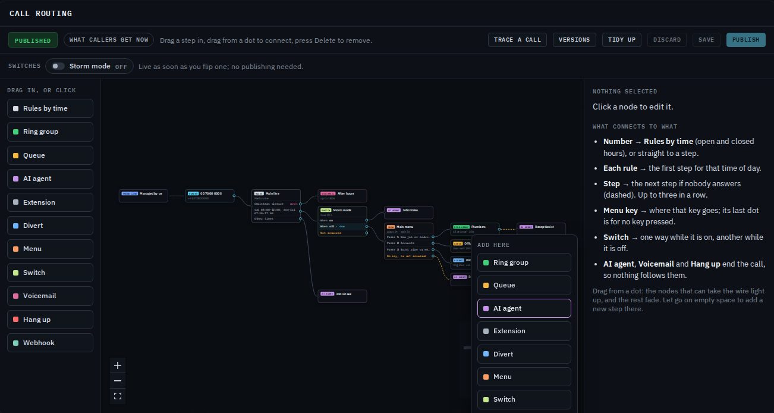Click Tidy Up to arrange nodes

pos(622,40)
